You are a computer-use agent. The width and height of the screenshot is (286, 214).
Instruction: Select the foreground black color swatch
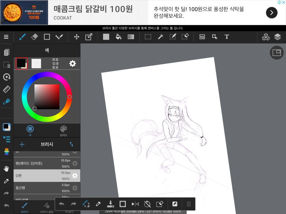[x=22, y=63]
